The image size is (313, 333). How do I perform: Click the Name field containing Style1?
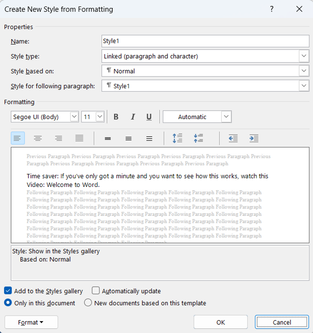[x=205, y=41]
